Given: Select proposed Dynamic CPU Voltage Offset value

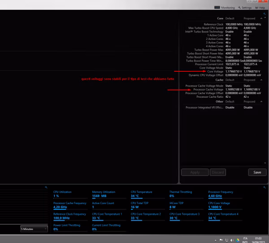Looking at the screenshot, I should (x=252, y=75).
